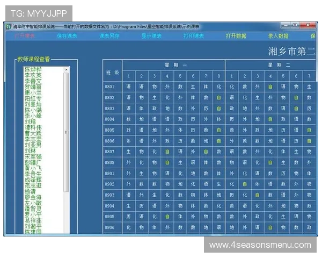Choose 课表另存 in the top menu

[x=109, y=36]
